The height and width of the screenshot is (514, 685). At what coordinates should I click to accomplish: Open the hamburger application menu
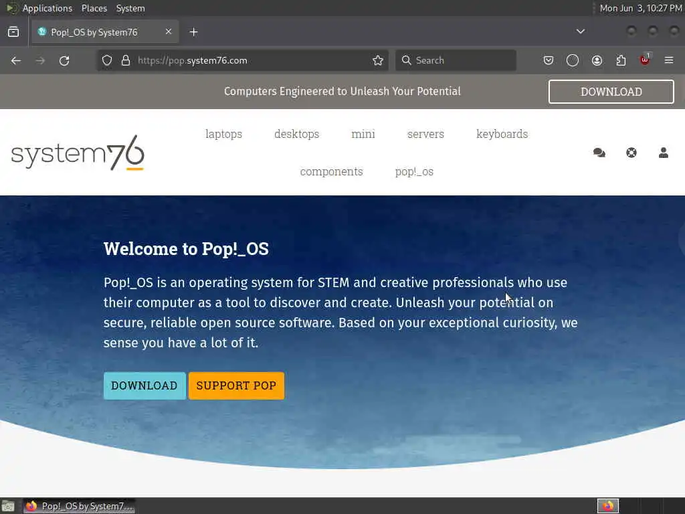[669, 60]
